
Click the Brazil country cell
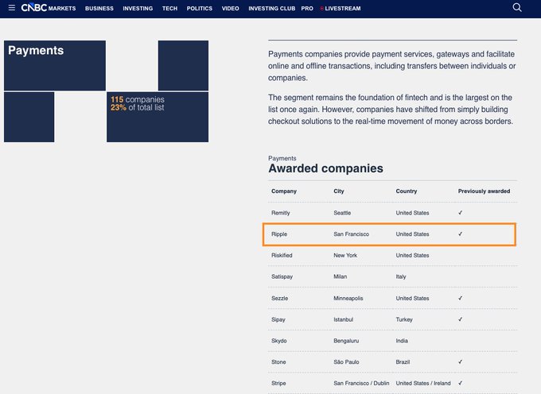click(x=403, y=362)
